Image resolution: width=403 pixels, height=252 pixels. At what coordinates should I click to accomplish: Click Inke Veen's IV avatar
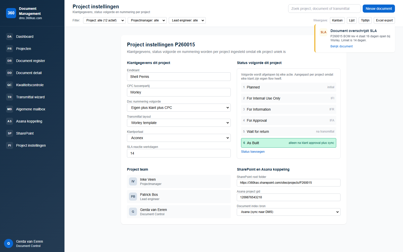pos(133,181)
